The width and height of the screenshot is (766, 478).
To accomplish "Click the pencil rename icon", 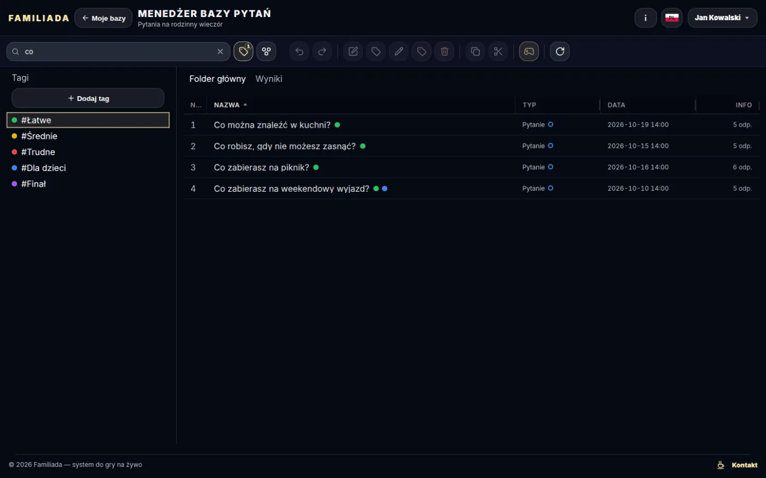I will 399,51.
